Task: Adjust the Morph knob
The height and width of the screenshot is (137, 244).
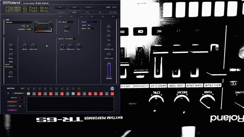Action: pyautogui.click(x=25, y=46)
